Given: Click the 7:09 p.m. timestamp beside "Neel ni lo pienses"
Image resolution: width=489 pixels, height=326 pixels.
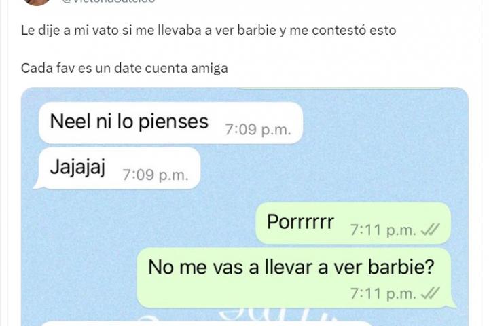Looking at the screenshot, I should (258, 130).
